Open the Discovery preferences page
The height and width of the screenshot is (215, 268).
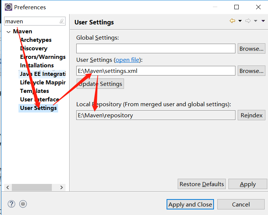(x=34, y=48)
